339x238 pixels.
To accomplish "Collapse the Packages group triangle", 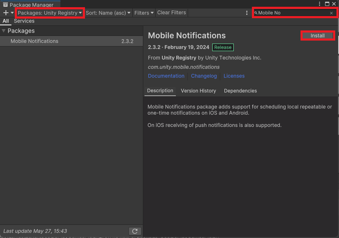I will point(4,31).
